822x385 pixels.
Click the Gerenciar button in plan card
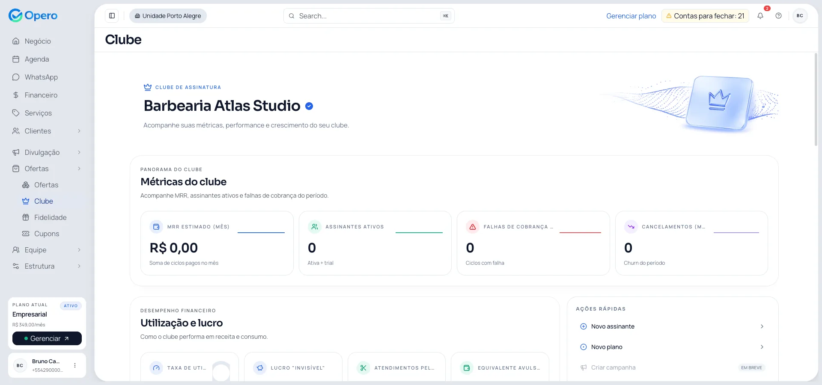coord(47,338)
